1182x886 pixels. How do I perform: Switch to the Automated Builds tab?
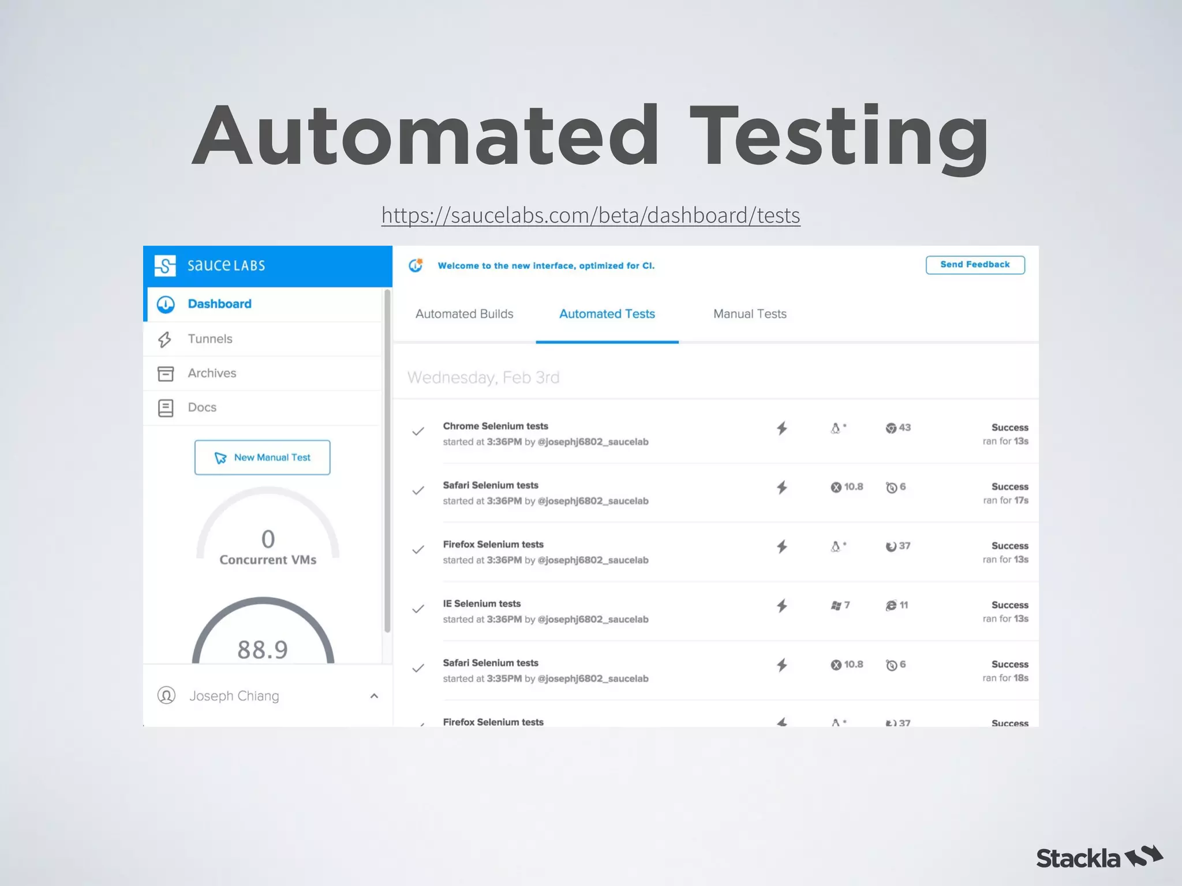tap(464, 314)
